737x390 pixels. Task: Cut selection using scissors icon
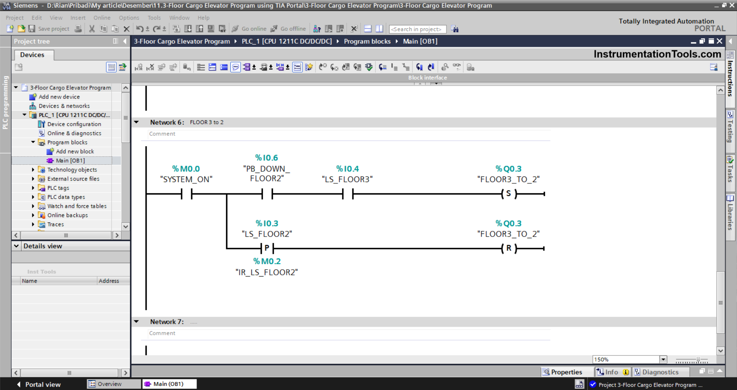[x=92, y=29]
